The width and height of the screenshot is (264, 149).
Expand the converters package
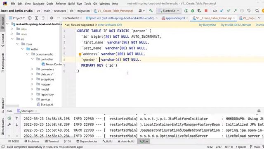click(32, 69)
